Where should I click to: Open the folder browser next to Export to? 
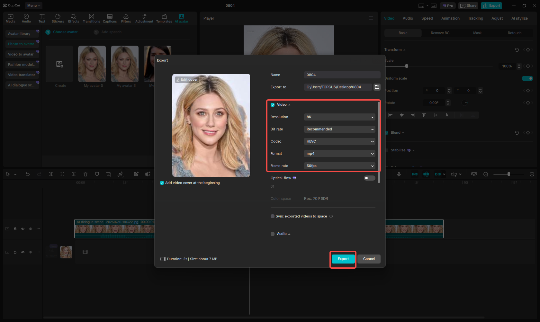pyautogui.click(x=377, y=87)
